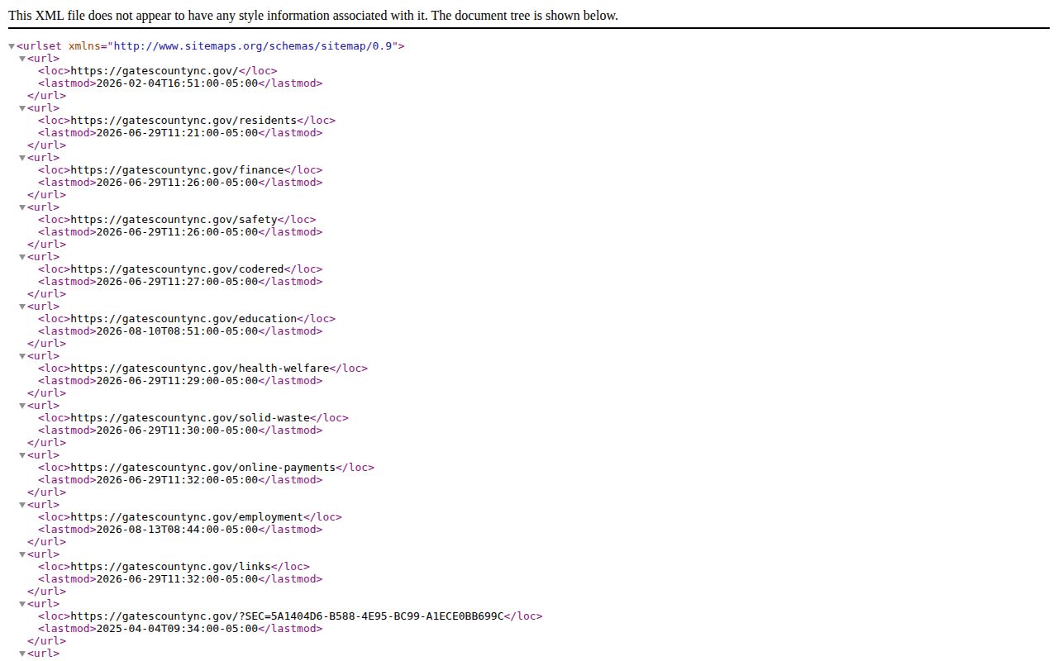Click the text https://gatescountync.gov/health-welfare
Viewport: 1058px width, 661px height.
pos(199,369)
